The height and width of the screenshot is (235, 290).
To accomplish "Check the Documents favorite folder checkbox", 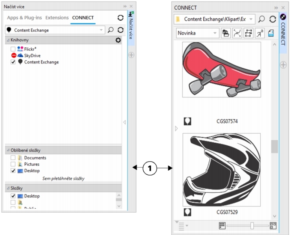I will 13,158.
